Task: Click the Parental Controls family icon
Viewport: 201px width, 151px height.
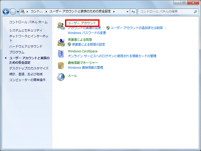Action: [61, 43]
